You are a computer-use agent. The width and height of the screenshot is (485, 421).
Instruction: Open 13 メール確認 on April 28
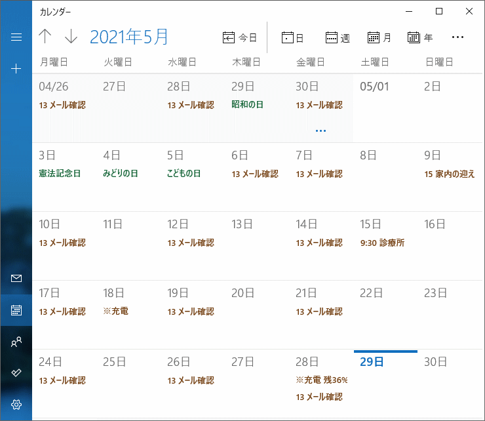(191, 105)
